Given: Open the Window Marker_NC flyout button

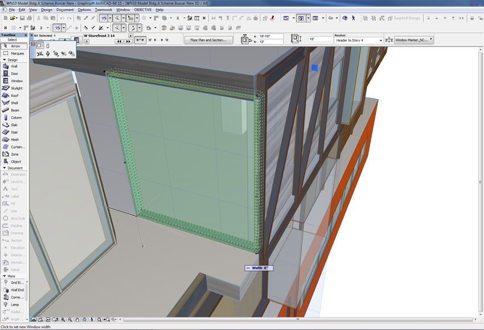Looking at the screenshot, I should click(x=413, y=40).
